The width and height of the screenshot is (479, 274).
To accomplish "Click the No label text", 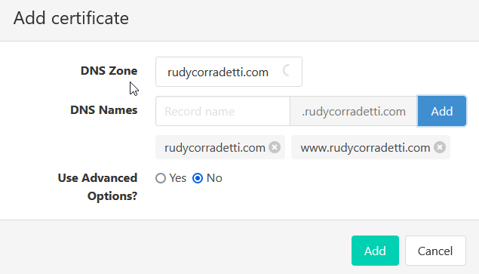I will [x=214, y=178].
